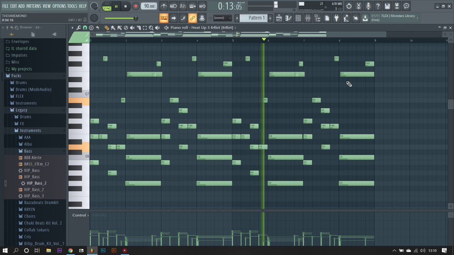The width and height of the screenshot is (454, 255).
Task: Open the Mixer window
Action: 308,18
